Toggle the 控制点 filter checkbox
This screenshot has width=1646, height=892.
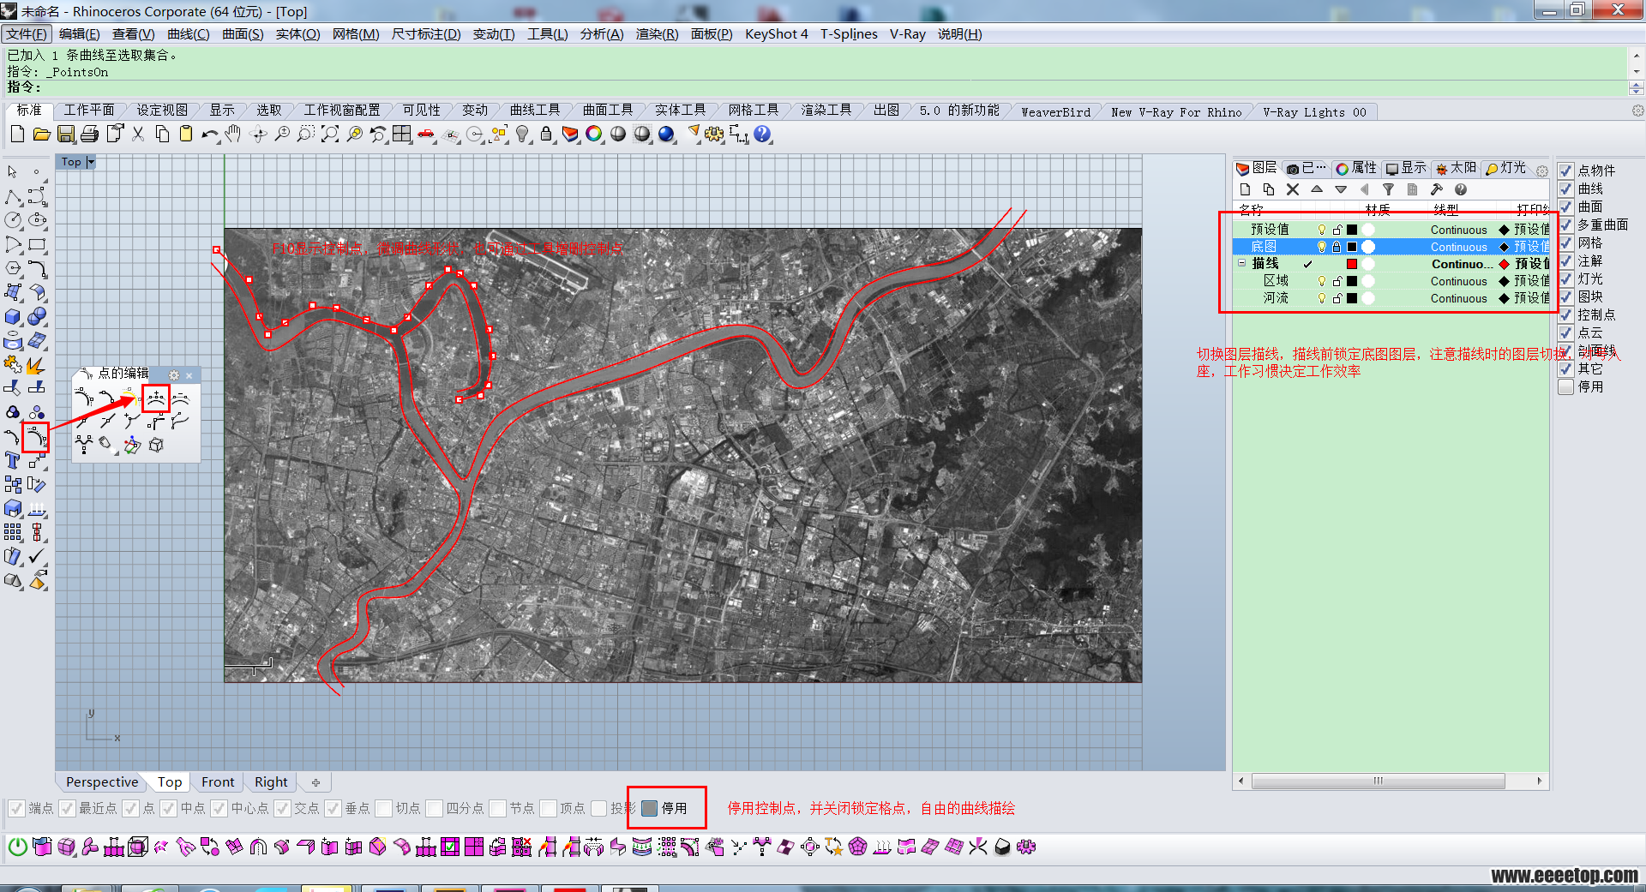[1565, 314]
